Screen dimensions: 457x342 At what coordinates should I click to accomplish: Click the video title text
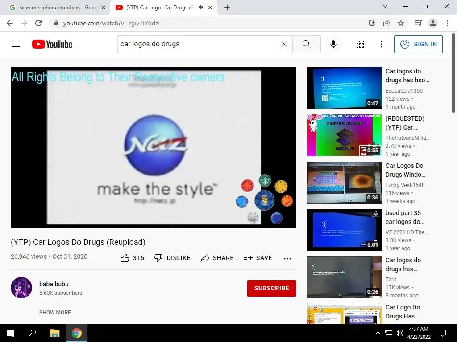[x=78, y=242]
